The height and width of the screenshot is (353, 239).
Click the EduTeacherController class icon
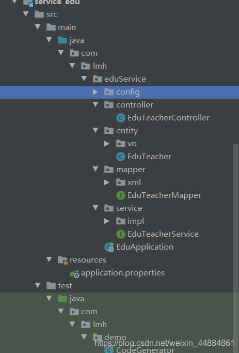pos(120,118)
